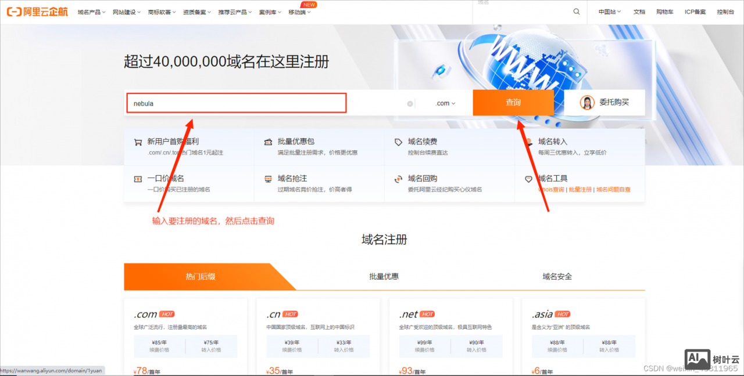Click the search magnifier icon
The height and width of the screenshot is (376, 744).
click(x=576, y=11)
